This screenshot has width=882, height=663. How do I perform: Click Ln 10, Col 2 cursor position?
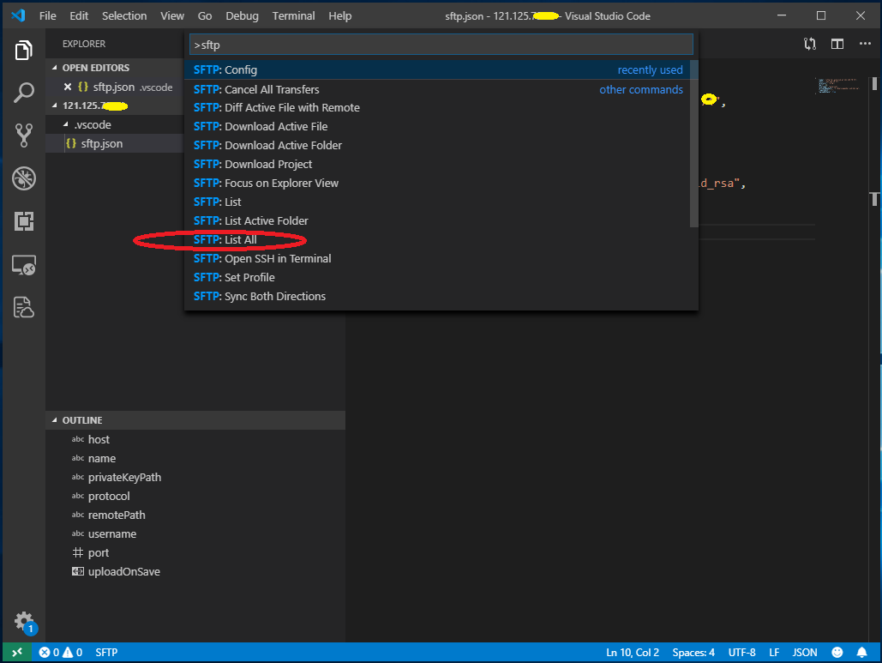[633, 653]
